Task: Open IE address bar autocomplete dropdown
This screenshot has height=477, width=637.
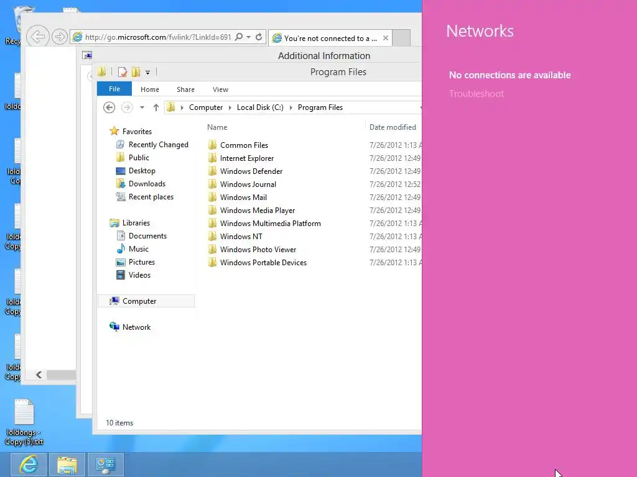Action: click(248, 37)
